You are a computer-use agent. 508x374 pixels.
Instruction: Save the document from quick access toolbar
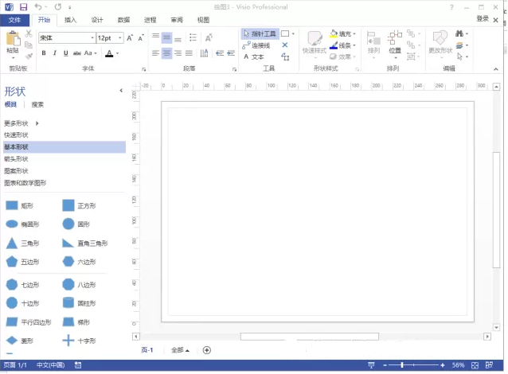(x=23, y=6)
